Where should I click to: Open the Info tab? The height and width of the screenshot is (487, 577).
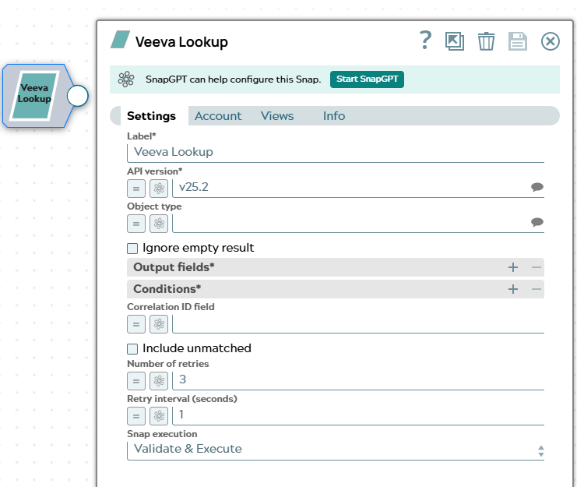(334, 116)
